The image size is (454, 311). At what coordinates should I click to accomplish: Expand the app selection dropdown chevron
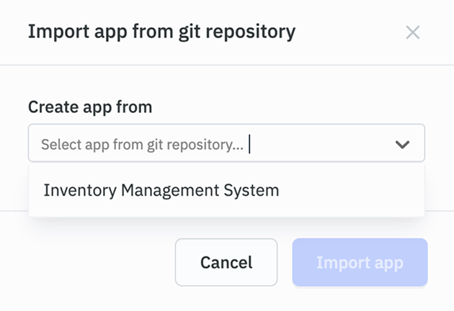tap(402, 144)
